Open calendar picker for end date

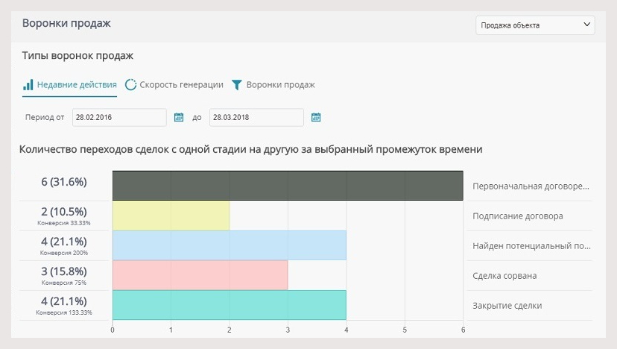[x=316, y=117]
